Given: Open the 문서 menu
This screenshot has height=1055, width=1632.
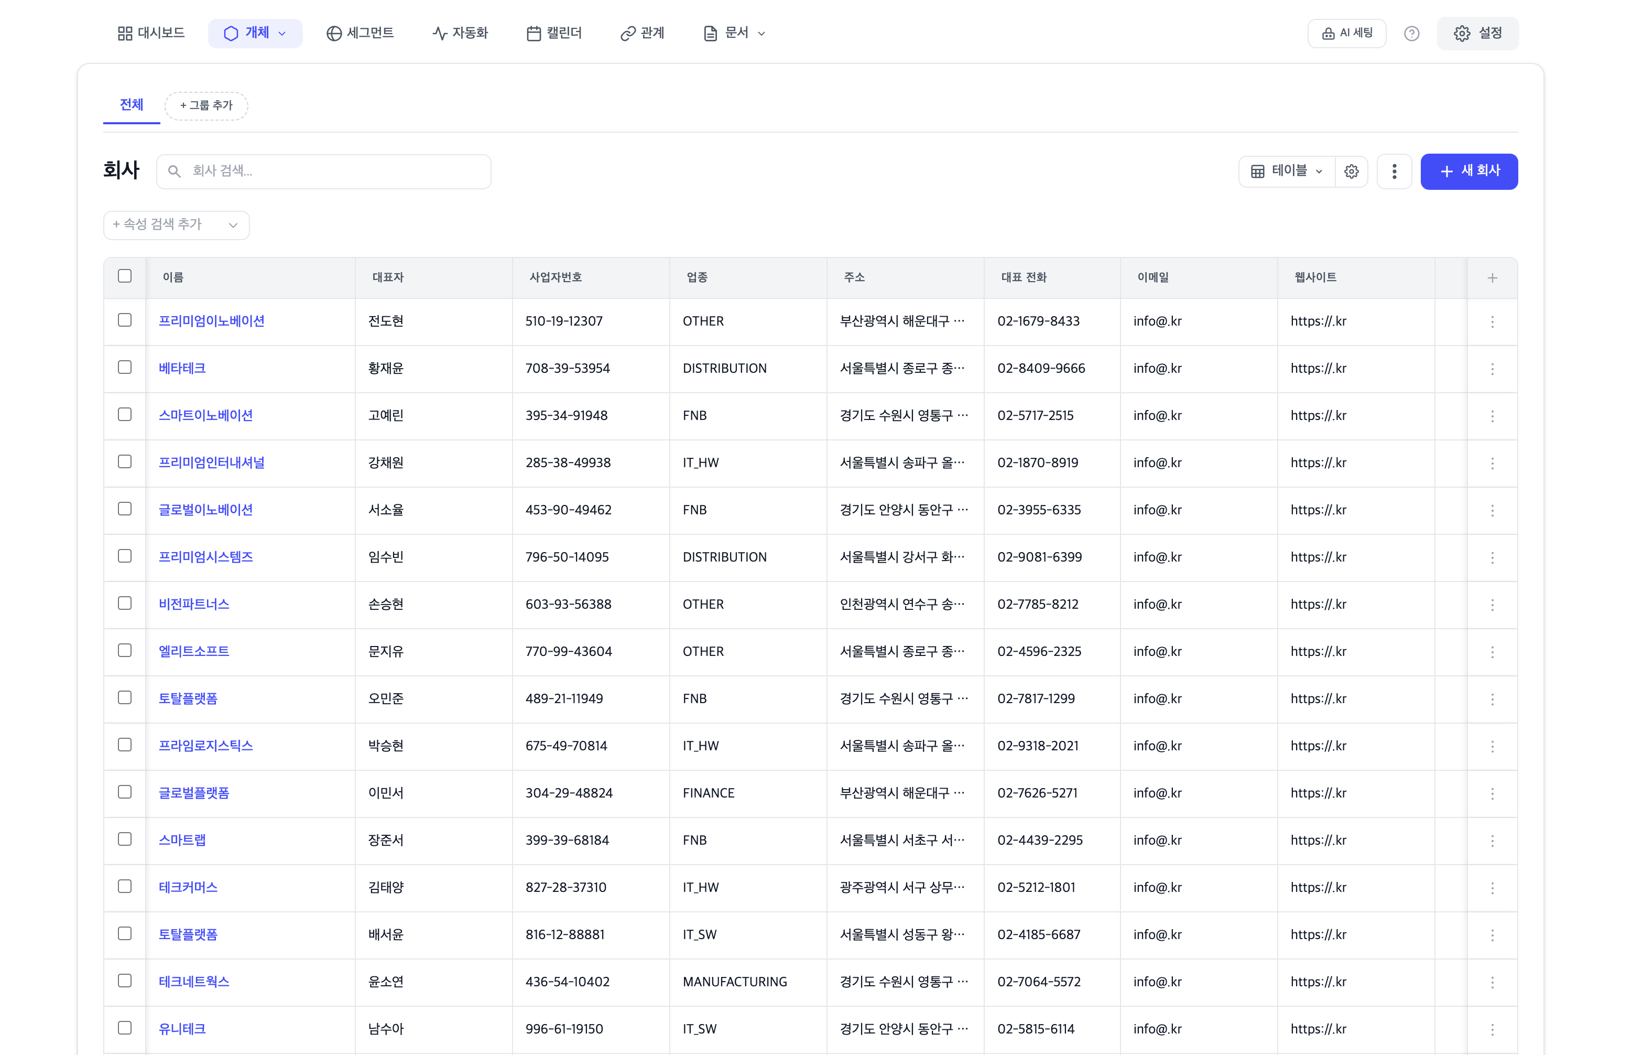Looking at the screenshot, I should pyautogui.click(x=733, y=32).
